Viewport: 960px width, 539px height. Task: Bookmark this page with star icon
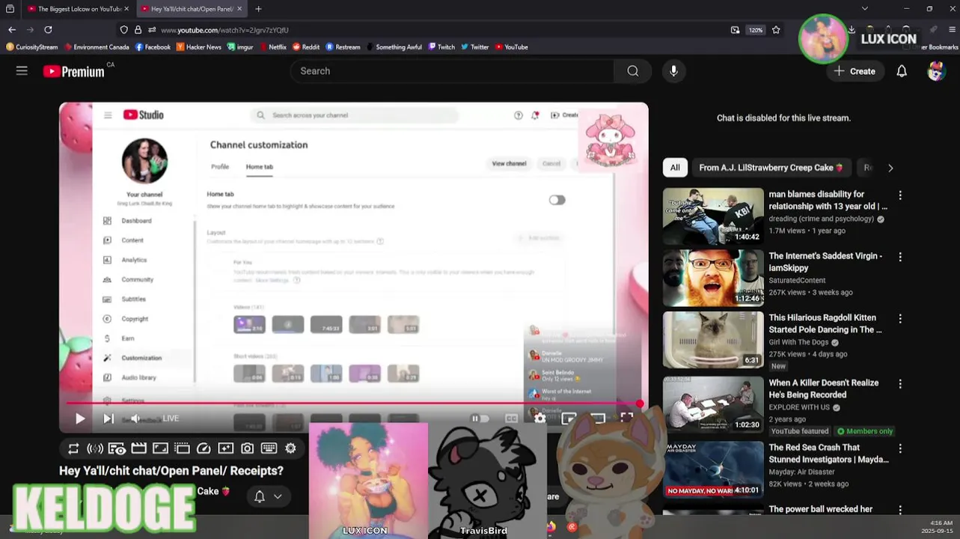coord(776,30)
